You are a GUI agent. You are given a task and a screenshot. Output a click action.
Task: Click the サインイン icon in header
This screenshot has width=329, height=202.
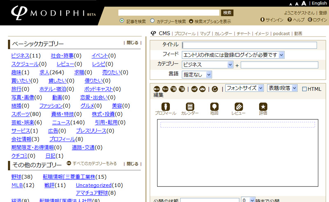pos(262,19)
